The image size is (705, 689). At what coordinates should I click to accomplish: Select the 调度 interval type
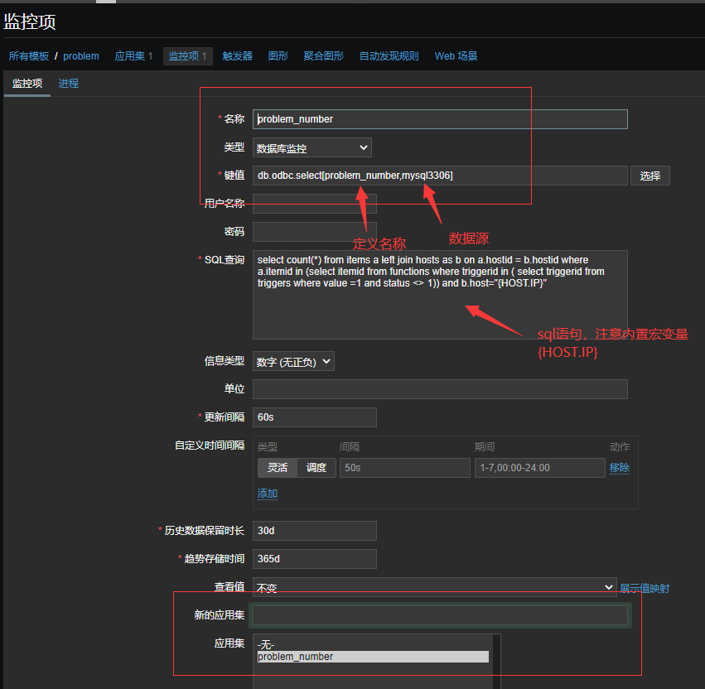[x=316, y=468]
